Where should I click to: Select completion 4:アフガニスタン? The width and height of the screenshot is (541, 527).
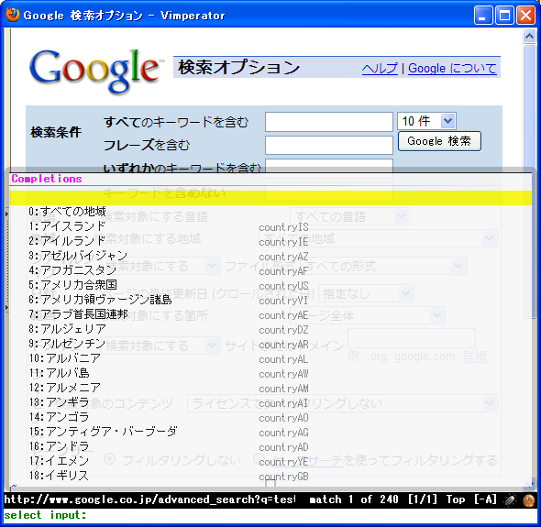(x=72, y=270)
